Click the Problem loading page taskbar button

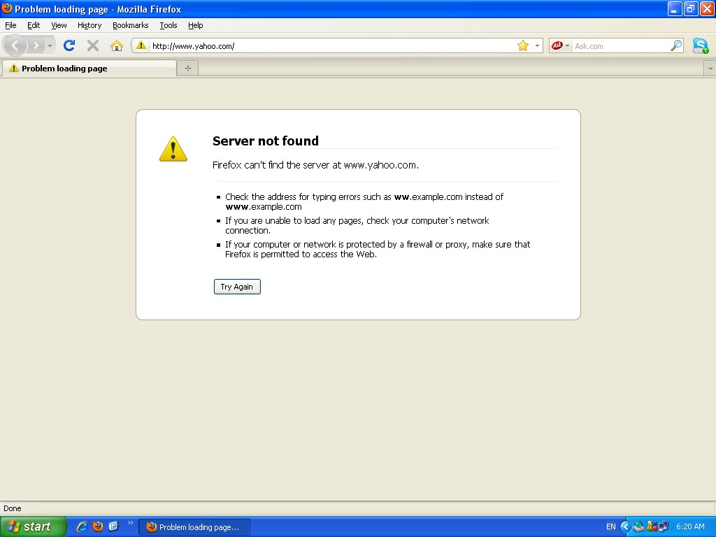194,527
